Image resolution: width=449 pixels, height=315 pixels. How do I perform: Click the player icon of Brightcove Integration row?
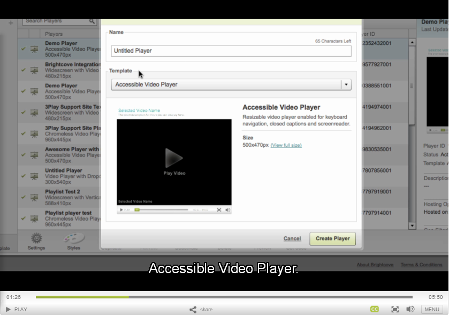[34, 70]
